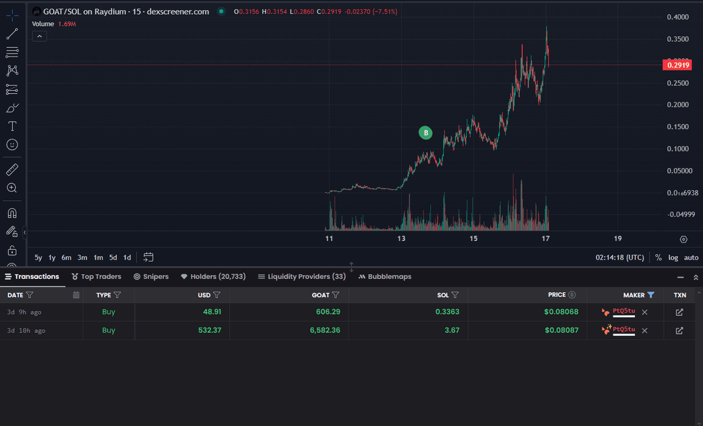This screenshot has width=703, height=426.
Task: Toggle stay in drawing mode
Action: pos(12,231)
